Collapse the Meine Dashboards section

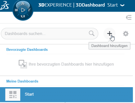[22, 81]
